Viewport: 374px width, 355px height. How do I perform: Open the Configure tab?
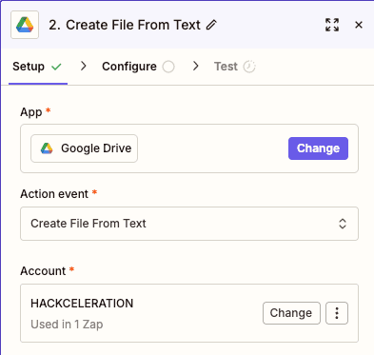(x=138, y=67)
